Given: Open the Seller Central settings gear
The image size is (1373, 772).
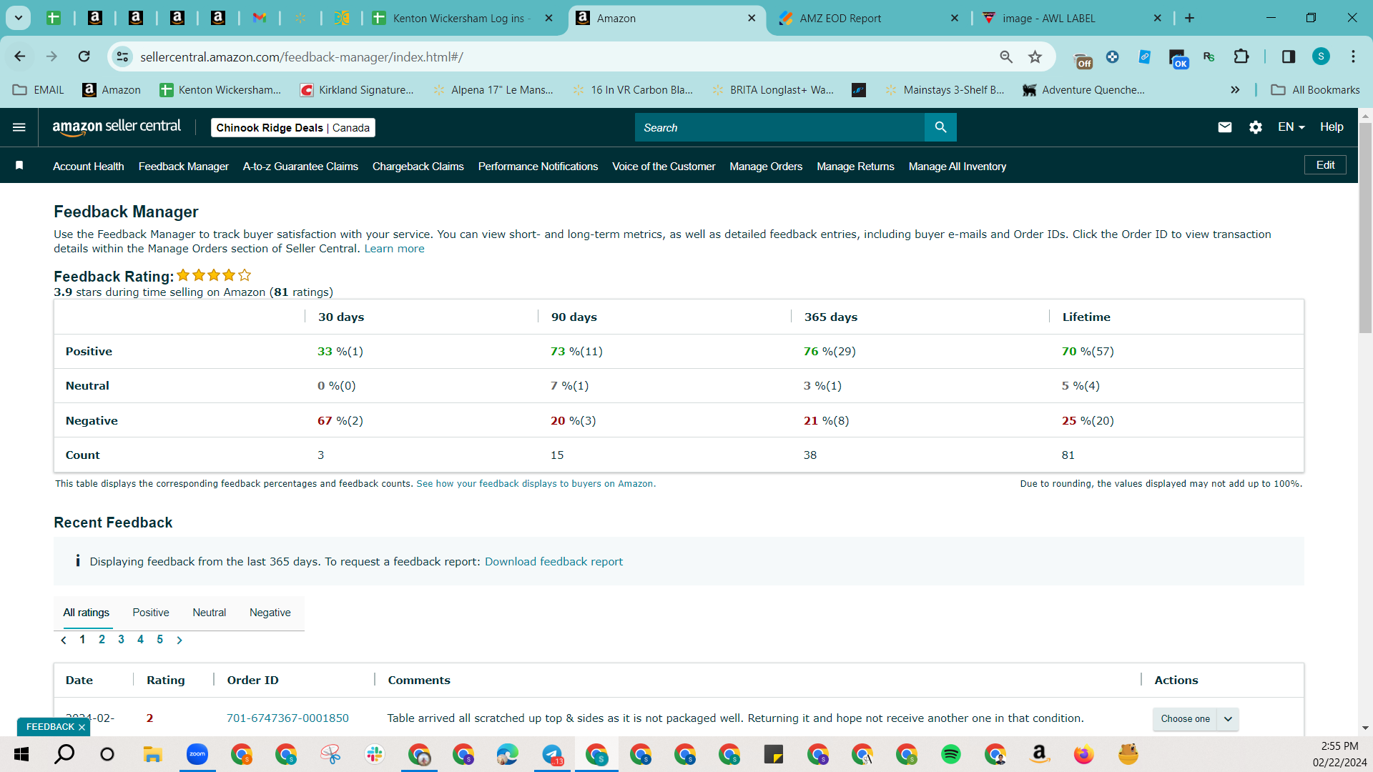Looking at the screenshot, I should (x=1256, y=127).
